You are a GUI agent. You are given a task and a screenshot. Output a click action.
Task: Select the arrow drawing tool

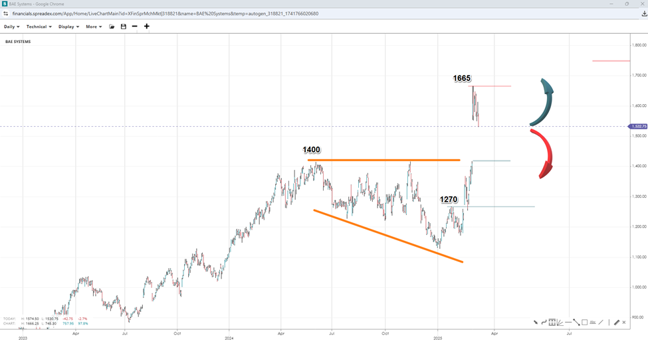coord(536,322)
